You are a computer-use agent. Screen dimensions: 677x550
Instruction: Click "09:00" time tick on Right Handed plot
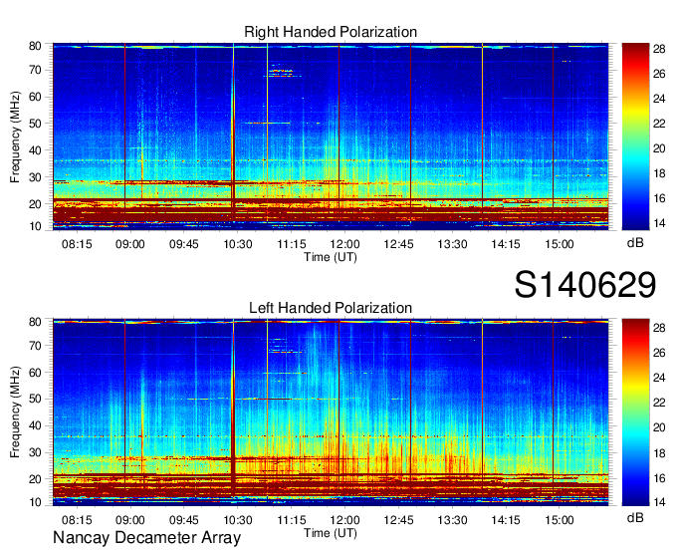click(x=130, y=244)
